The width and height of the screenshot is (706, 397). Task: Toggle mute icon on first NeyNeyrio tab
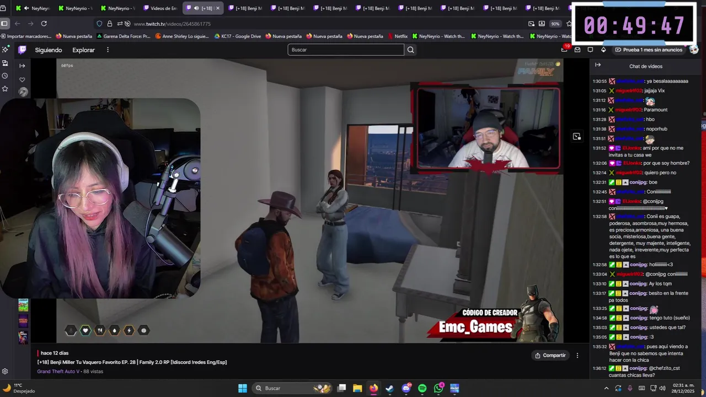click(26, 8)
